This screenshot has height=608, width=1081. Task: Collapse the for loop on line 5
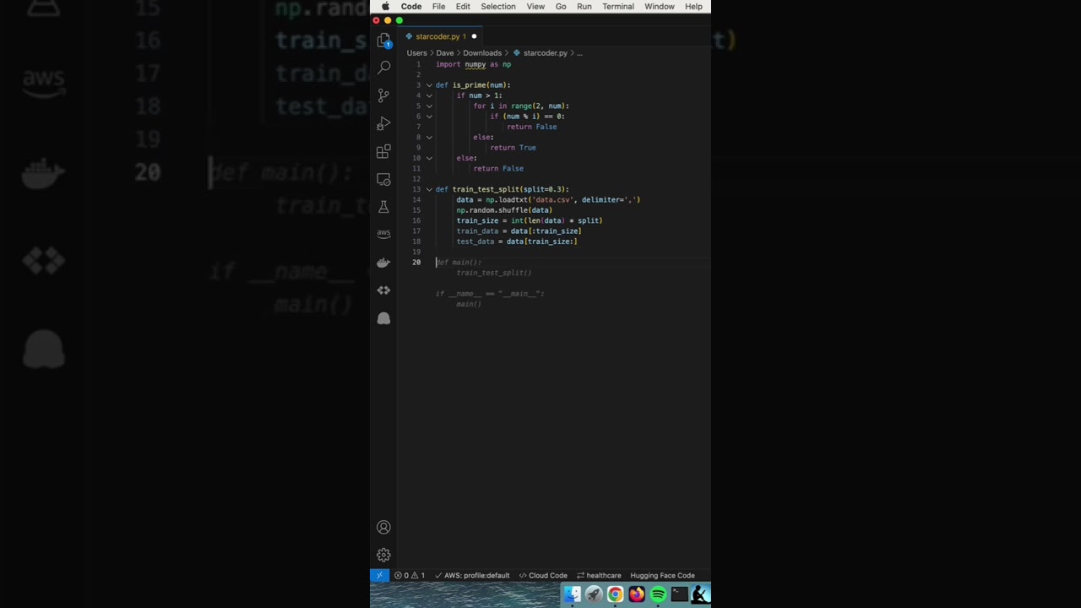pos(429,106)
